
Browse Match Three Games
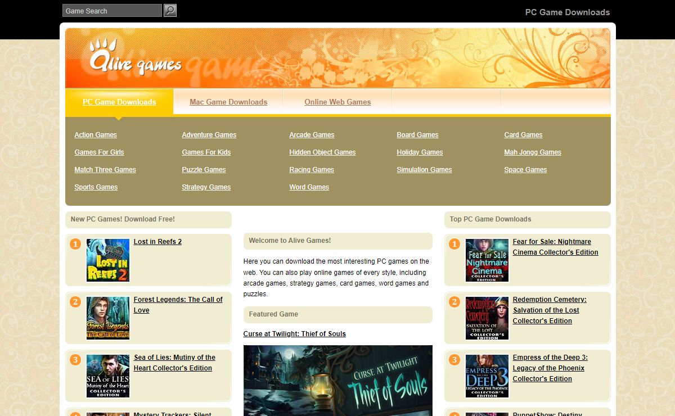[x=105, y=170]
